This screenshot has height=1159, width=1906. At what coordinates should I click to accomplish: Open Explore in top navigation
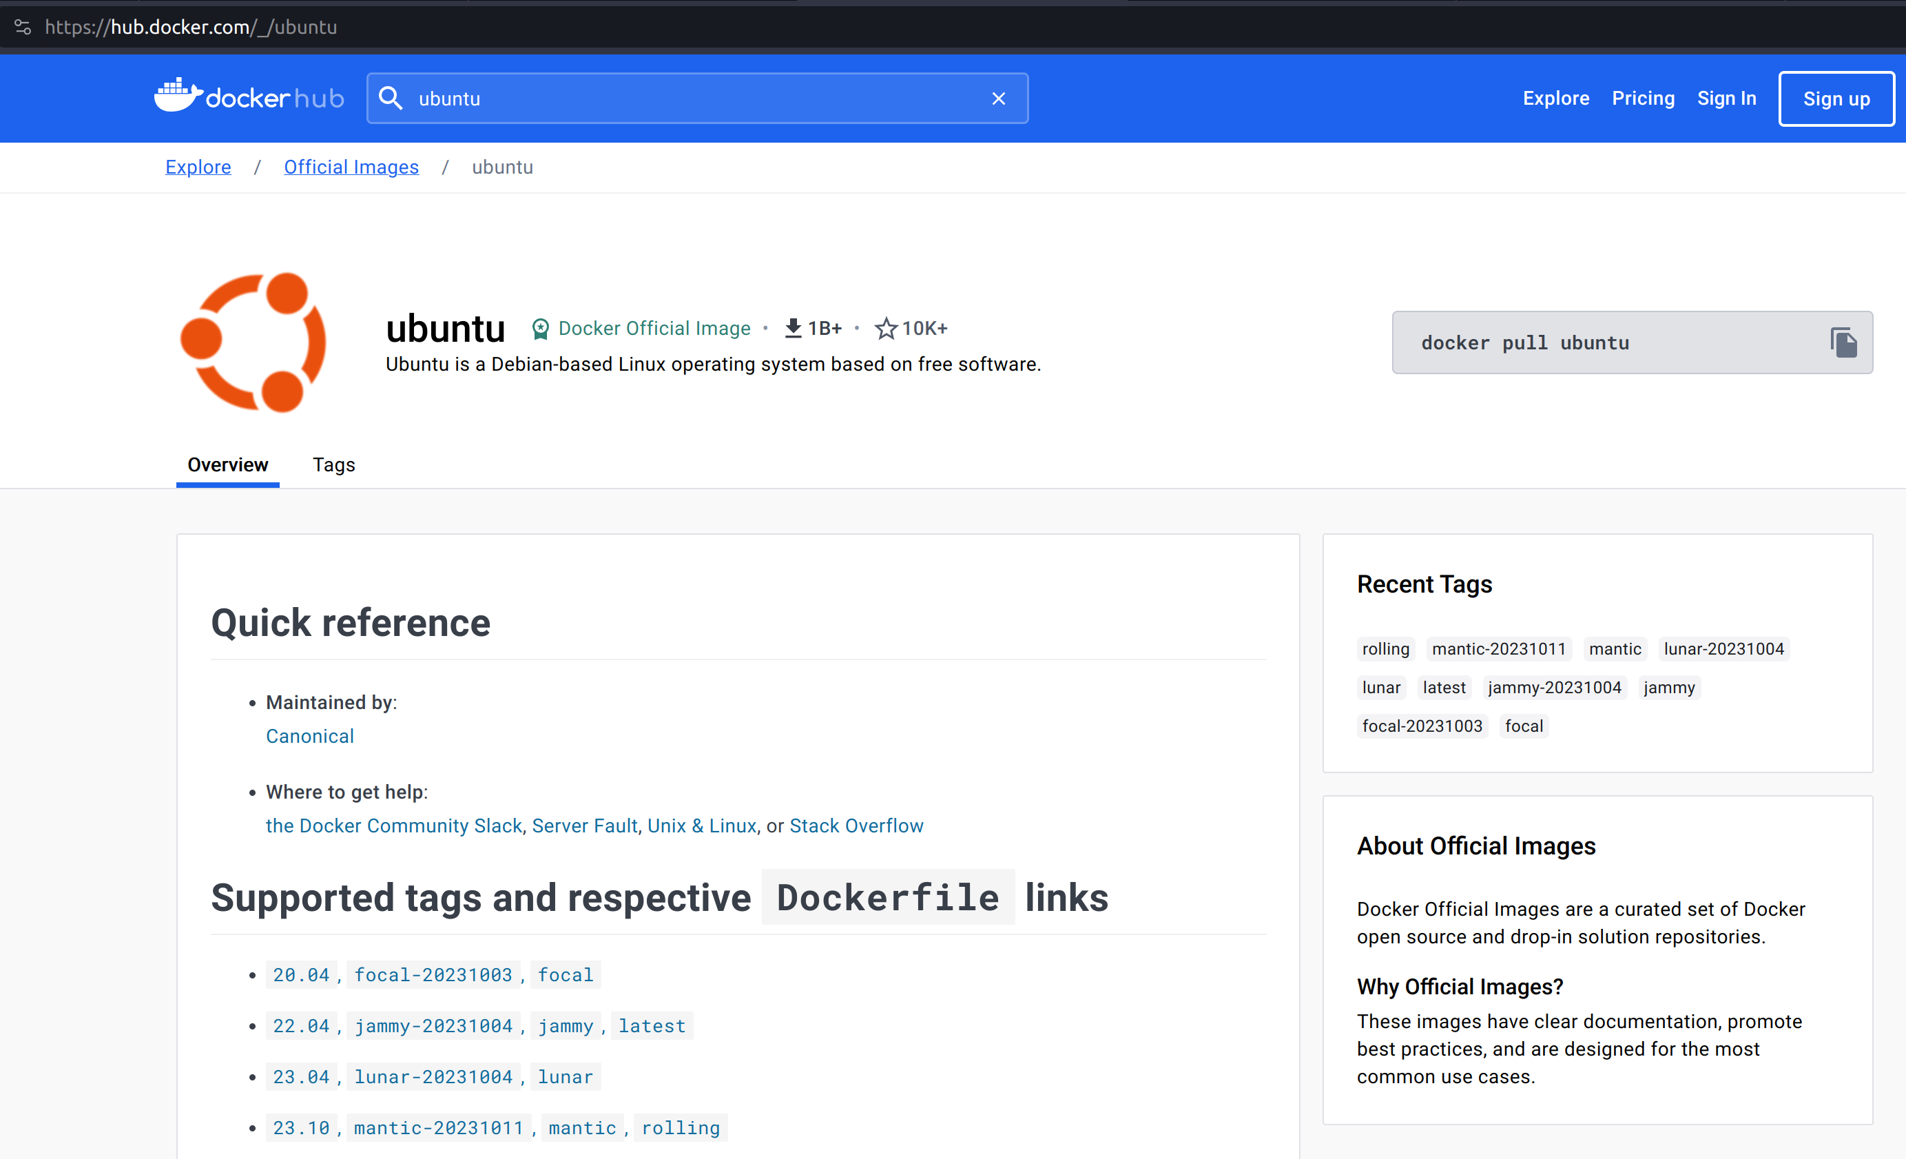1555,99
